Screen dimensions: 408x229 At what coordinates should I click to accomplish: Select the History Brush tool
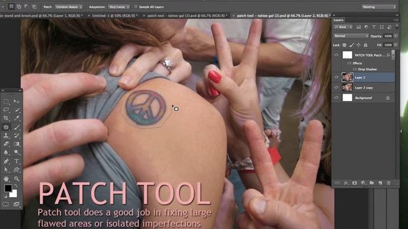coord(17,135)
